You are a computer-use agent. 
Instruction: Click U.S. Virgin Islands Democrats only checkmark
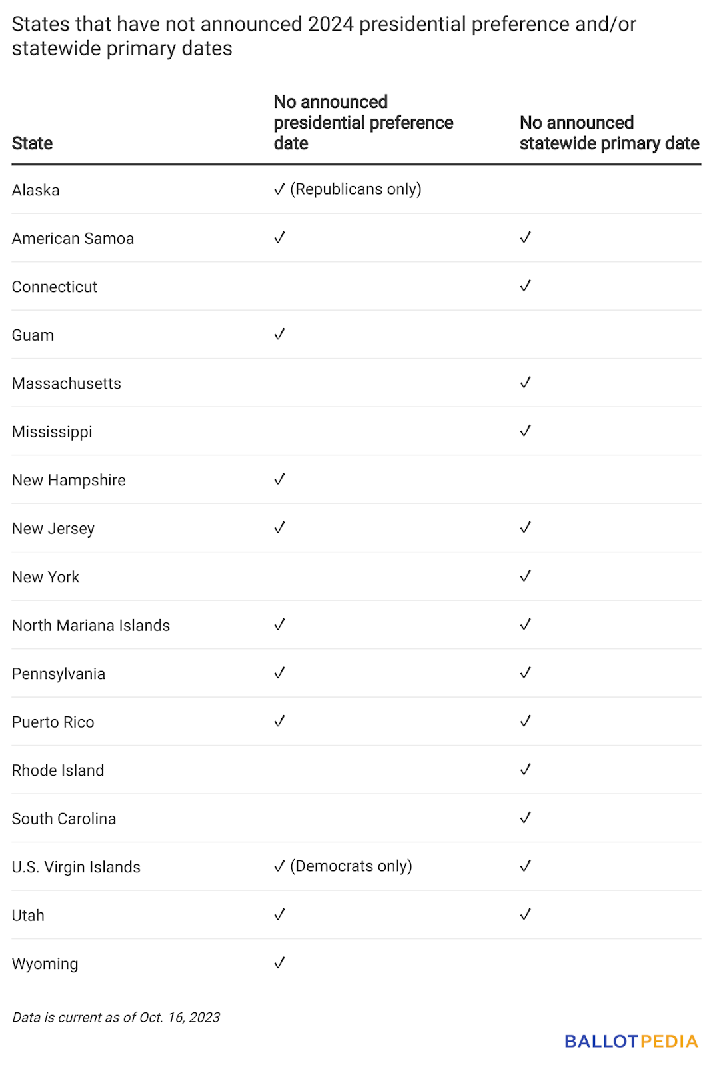343,866
